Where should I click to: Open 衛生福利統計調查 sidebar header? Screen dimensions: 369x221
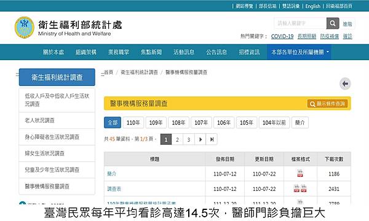point(57,77)
